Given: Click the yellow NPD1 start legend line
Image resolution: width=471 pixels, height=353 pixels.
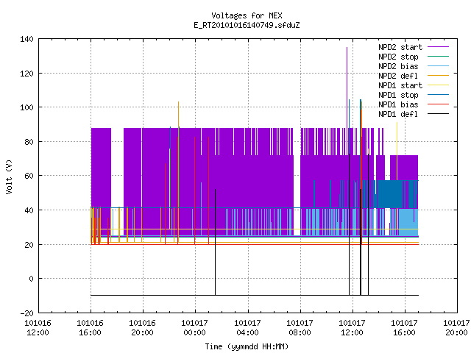Looking at the screenshot, I should [x=438, y=85].
